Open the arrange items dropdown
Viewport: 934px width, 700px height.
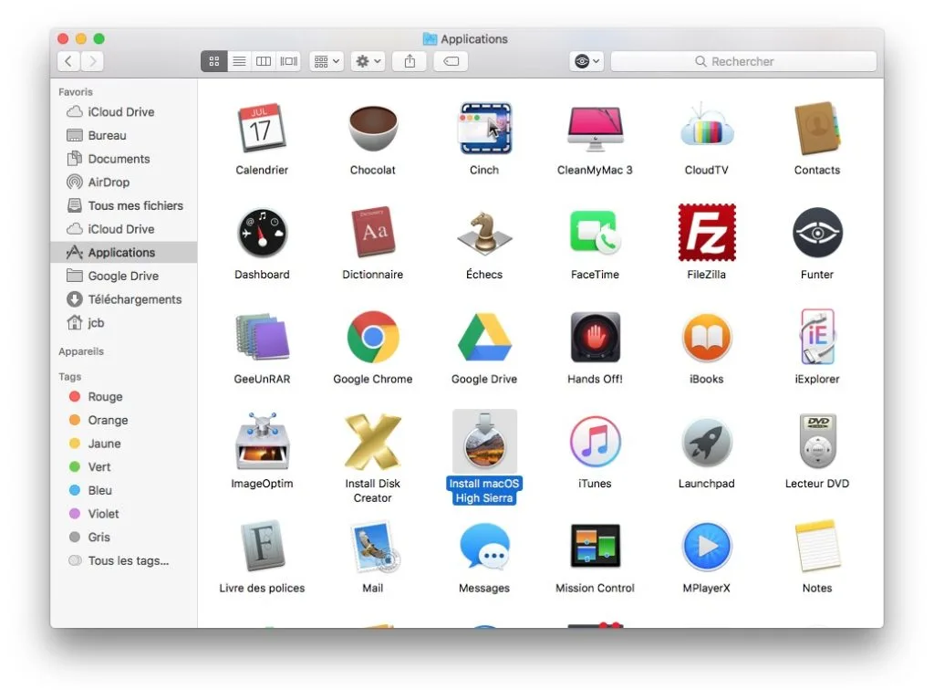(327, 61)
